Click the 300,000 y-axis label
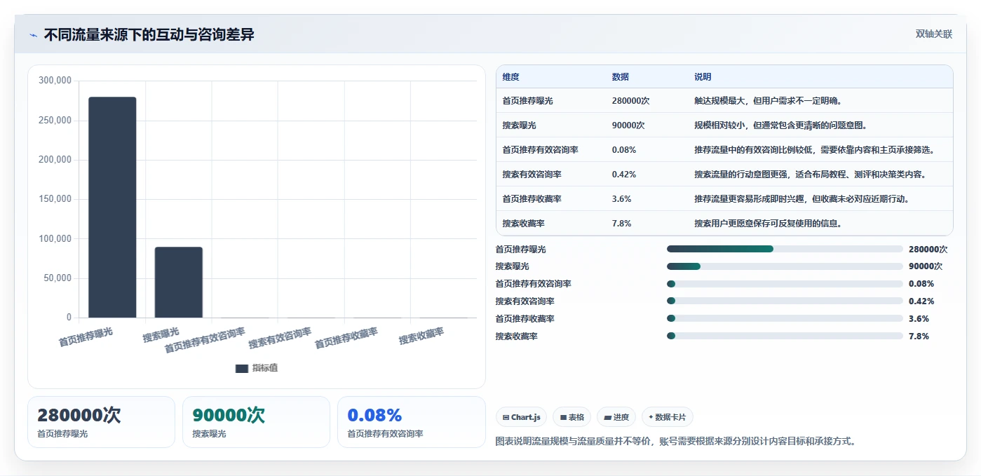 55,81
